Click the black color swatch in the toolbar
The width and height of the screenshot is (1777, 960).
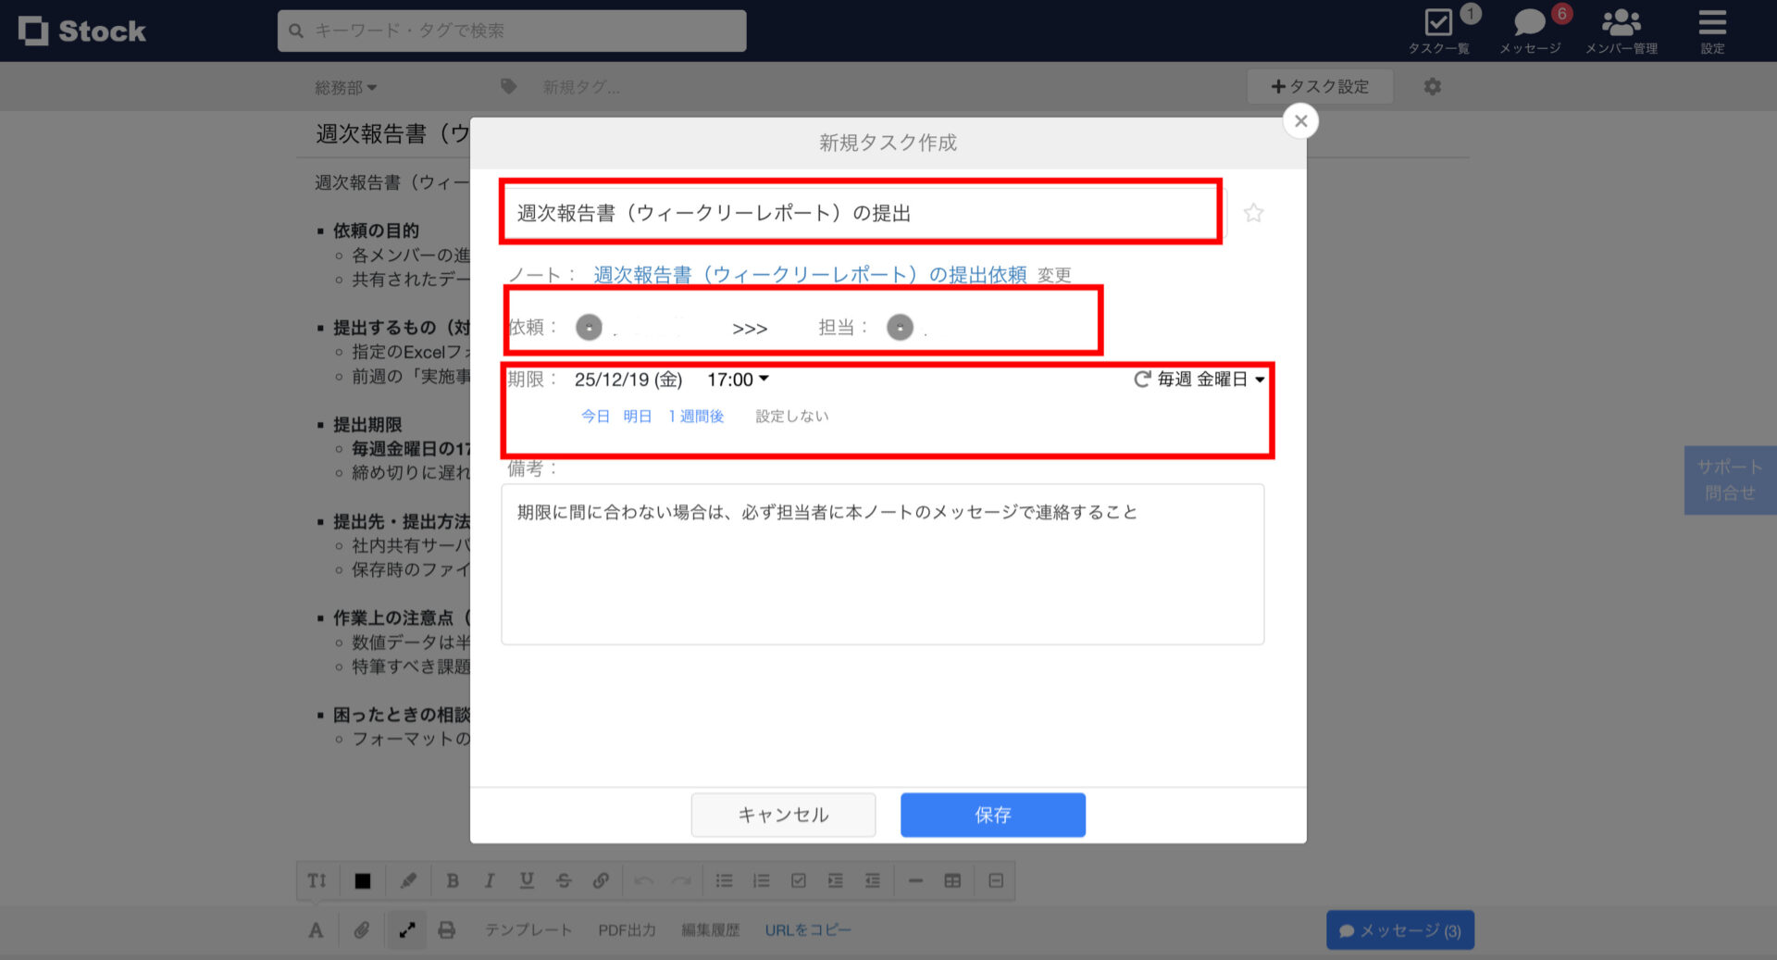(362, 880)
